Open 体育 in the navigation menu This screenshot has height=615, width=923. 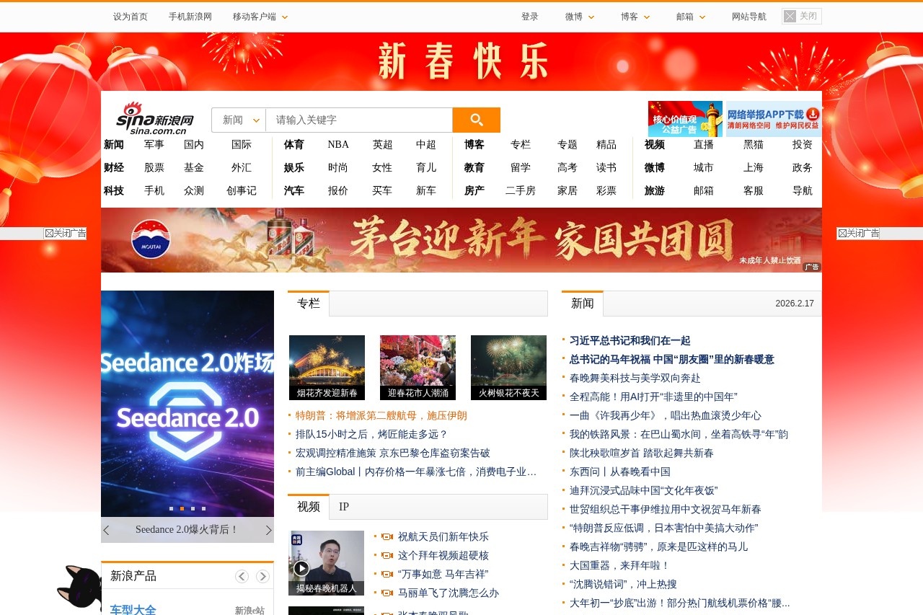click(294, 144)
